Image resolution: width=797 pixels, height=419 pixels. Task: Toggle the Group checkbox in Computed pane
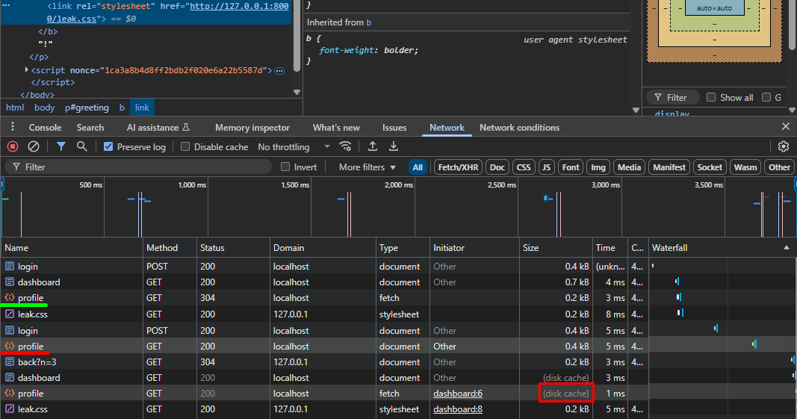click(x=766, y=97)
